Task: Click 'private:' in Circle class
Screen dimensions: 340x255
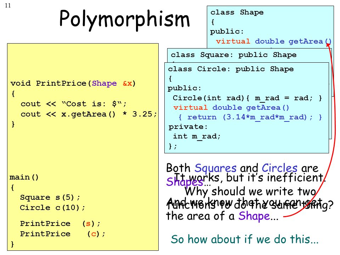Action: point(188,127)
